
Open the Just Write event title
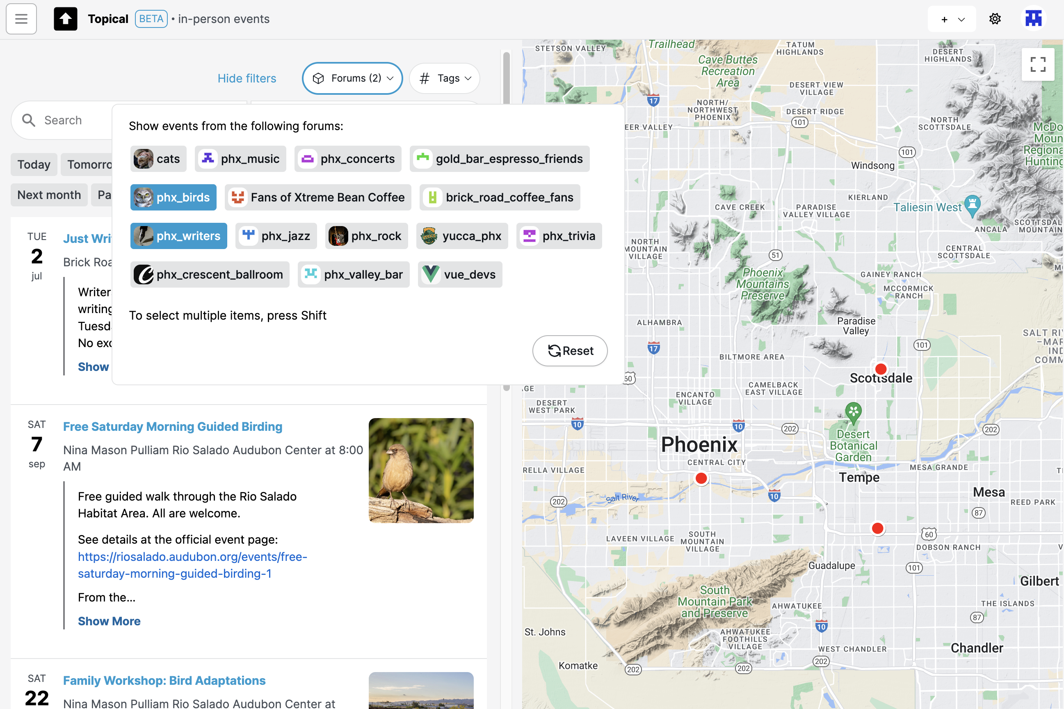coord(88,238)
